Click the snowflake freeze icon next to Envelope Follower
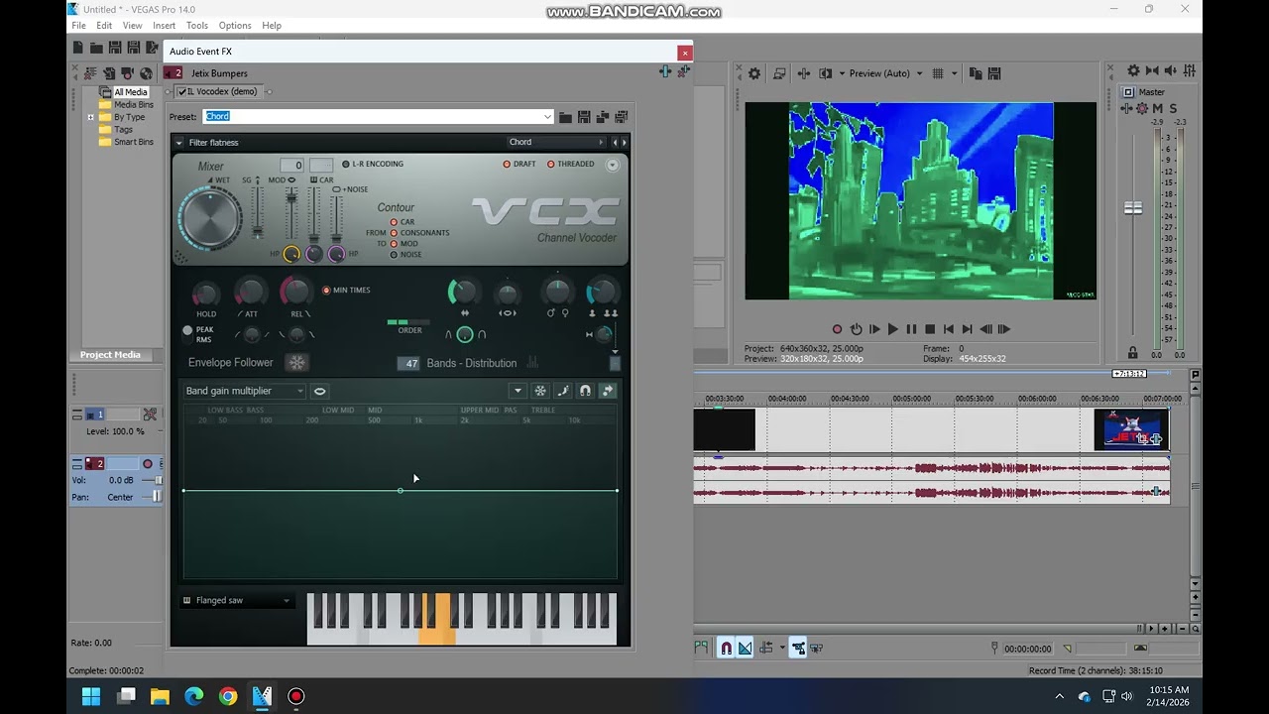The image size is (1269, 714). tap(297, 363)
